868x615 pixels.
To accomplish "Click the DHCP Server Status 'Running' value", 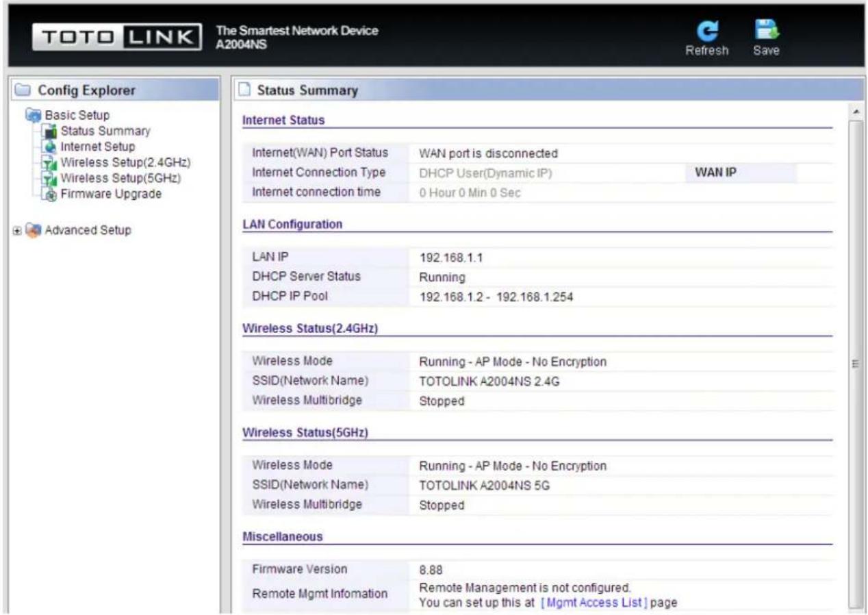I will 442,277.
